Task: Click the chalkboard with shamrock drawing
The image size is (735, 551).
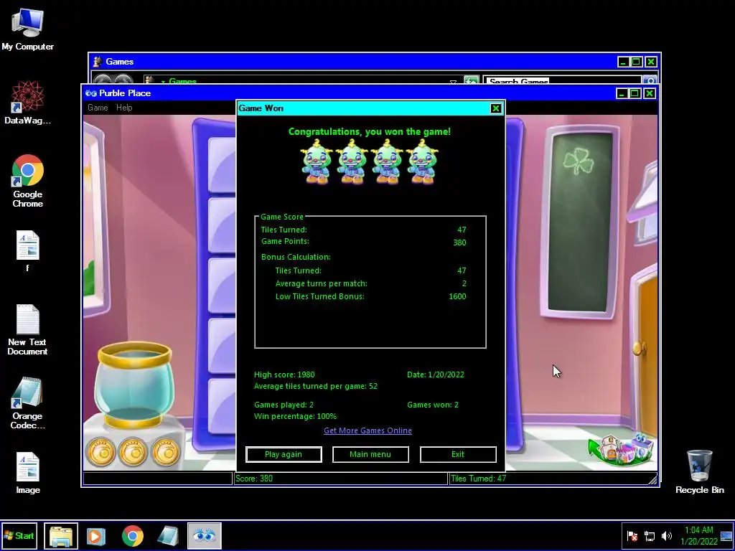Action: coord(579,222)
